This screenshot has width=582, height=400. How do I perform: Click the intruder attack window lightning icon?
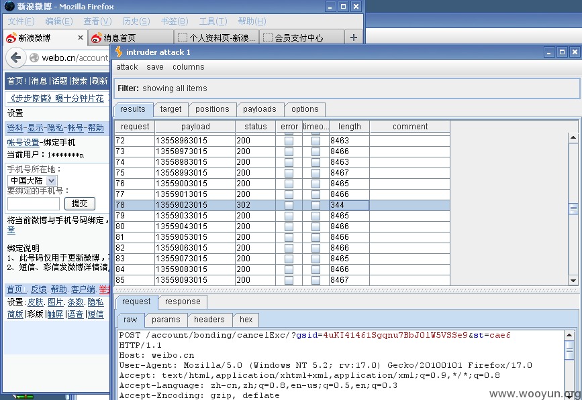(x=119, y=52)
